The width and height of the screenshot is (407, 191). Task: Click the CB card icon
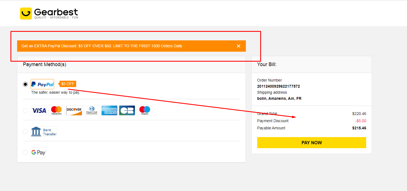pyautogui.click(x=127, y=110)
